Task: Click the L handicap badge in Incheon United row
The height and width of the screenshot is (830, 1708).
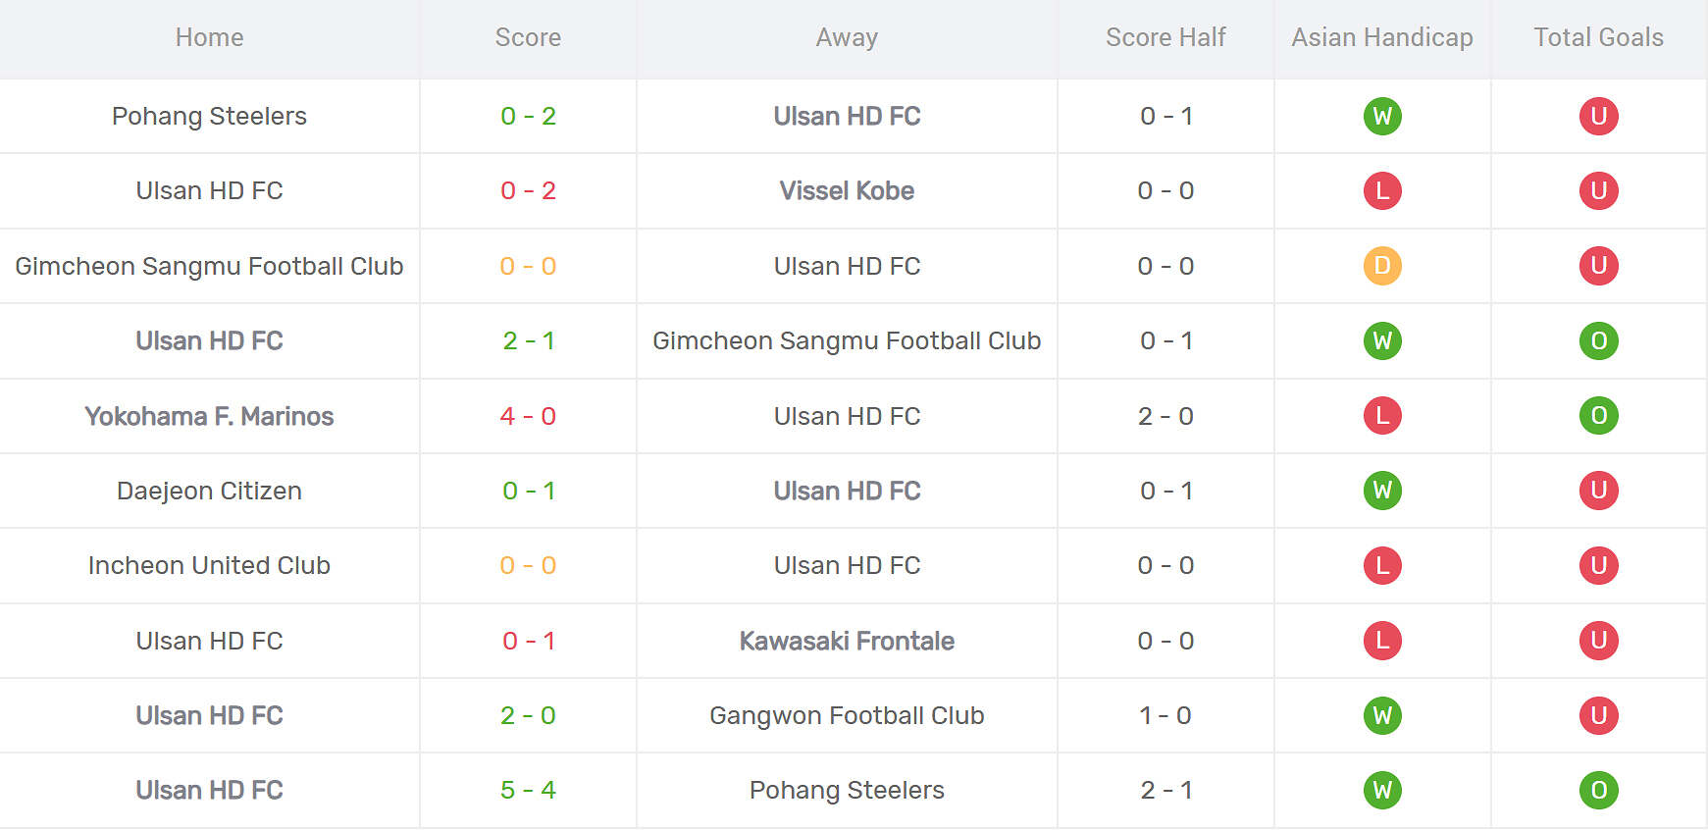Action: click(1382, 566)
